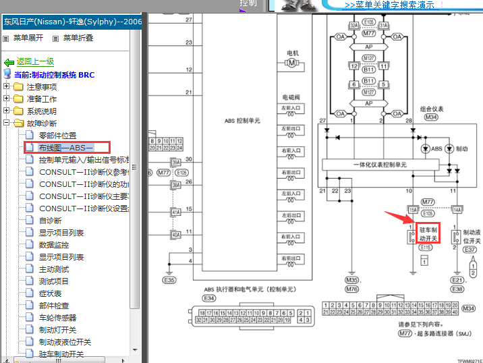Open 制动灯开关 in the tree
483x363 pixels.
pos(57,330)
